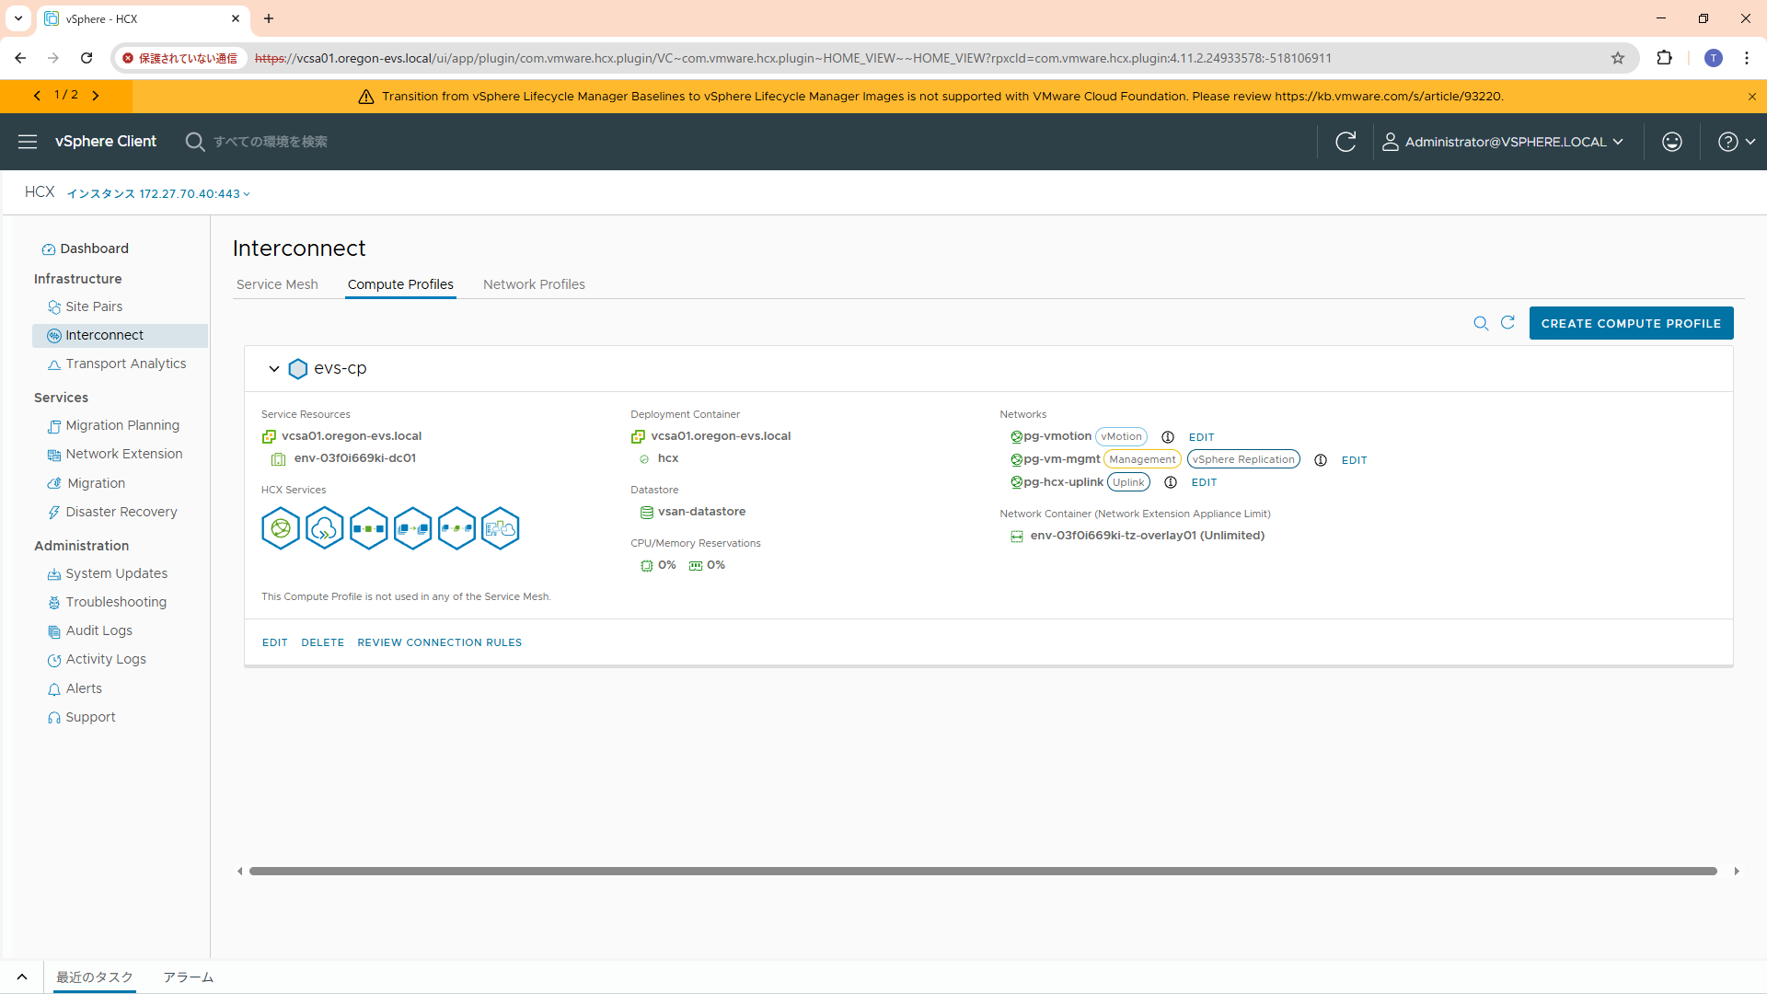Open the vSphere Client hamburger menu
Screen dimensions: 1767x994
point(28,142)
